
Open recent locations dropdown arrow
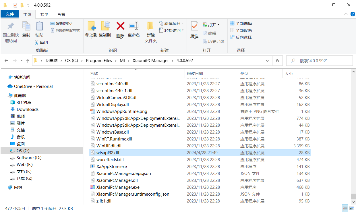(22, 61)
